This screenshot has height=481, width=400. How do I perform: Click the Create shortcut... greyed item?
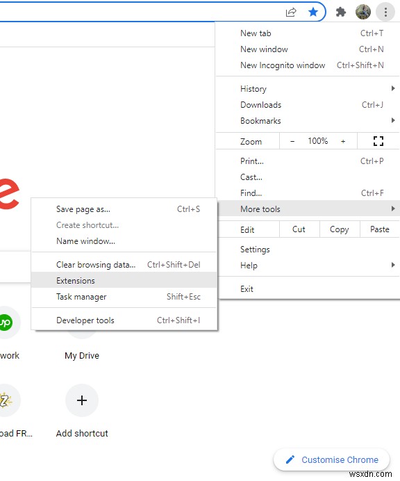(124, 225)
